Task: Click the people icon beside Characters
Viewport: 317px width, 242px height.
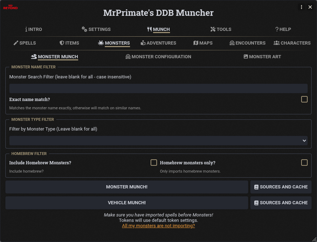Action: (x=276, y=43)
